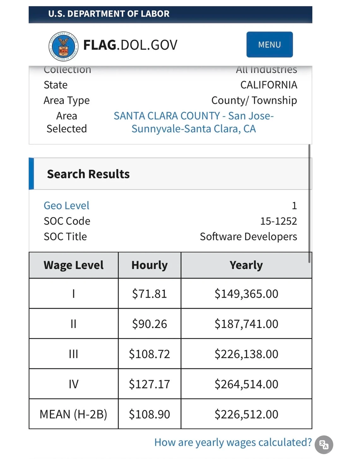This screenshot has height=459, width=341.
Task: Click the $187,741.00 yearly wage cell
Action: pyautogui.click(x=246, y=324)
